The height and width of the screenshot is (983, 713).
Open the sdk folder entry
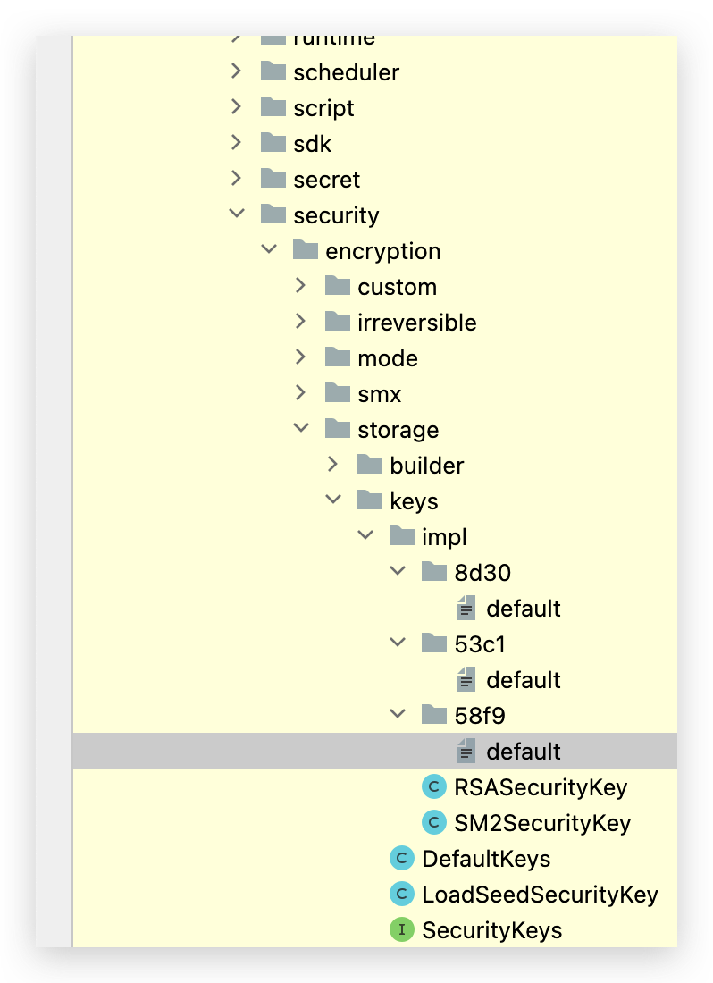313,143
